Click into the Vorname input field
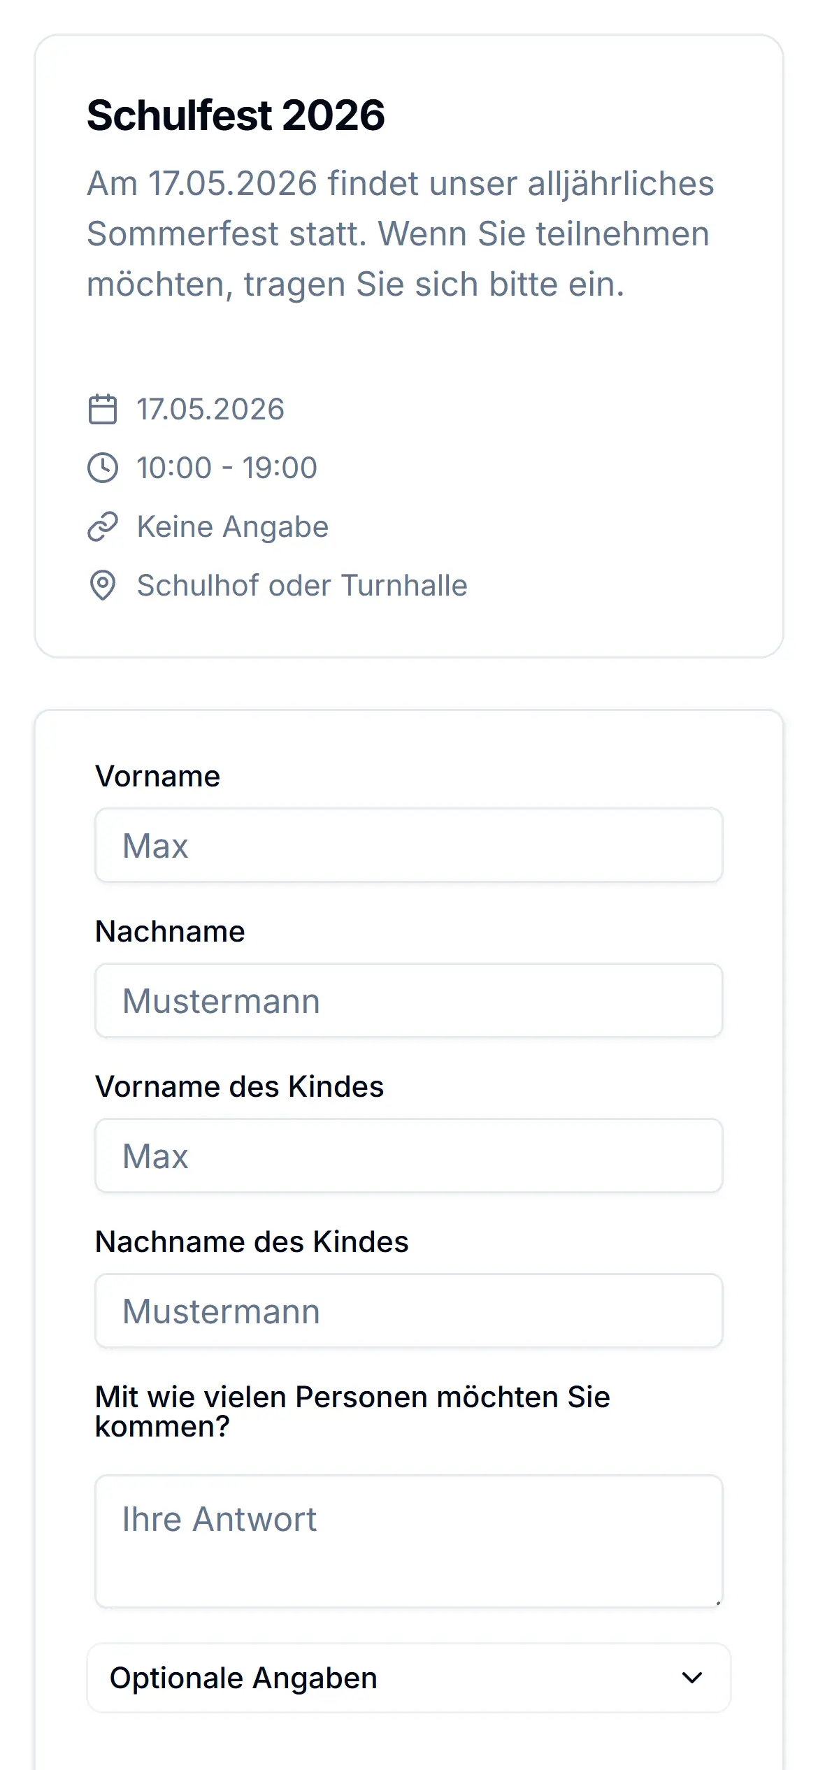The width and height of the screenshot is (818, 1770). (x=408, y=845)
